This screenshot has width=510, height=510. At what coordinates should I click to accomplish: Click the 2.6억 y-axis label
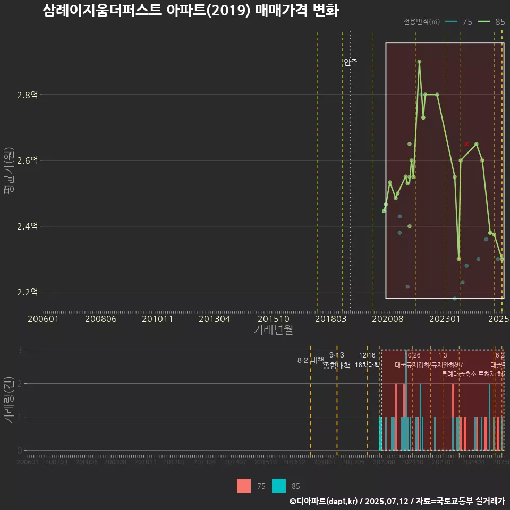click(x=27, y=160)
